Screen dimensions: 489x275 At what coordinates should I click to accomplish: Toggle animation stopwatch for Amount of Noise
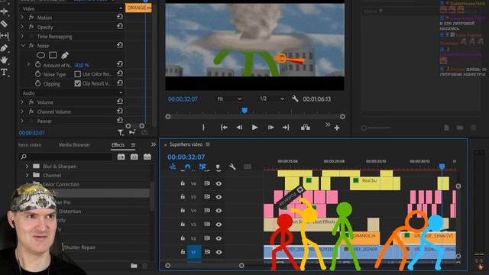pos(38,65)
